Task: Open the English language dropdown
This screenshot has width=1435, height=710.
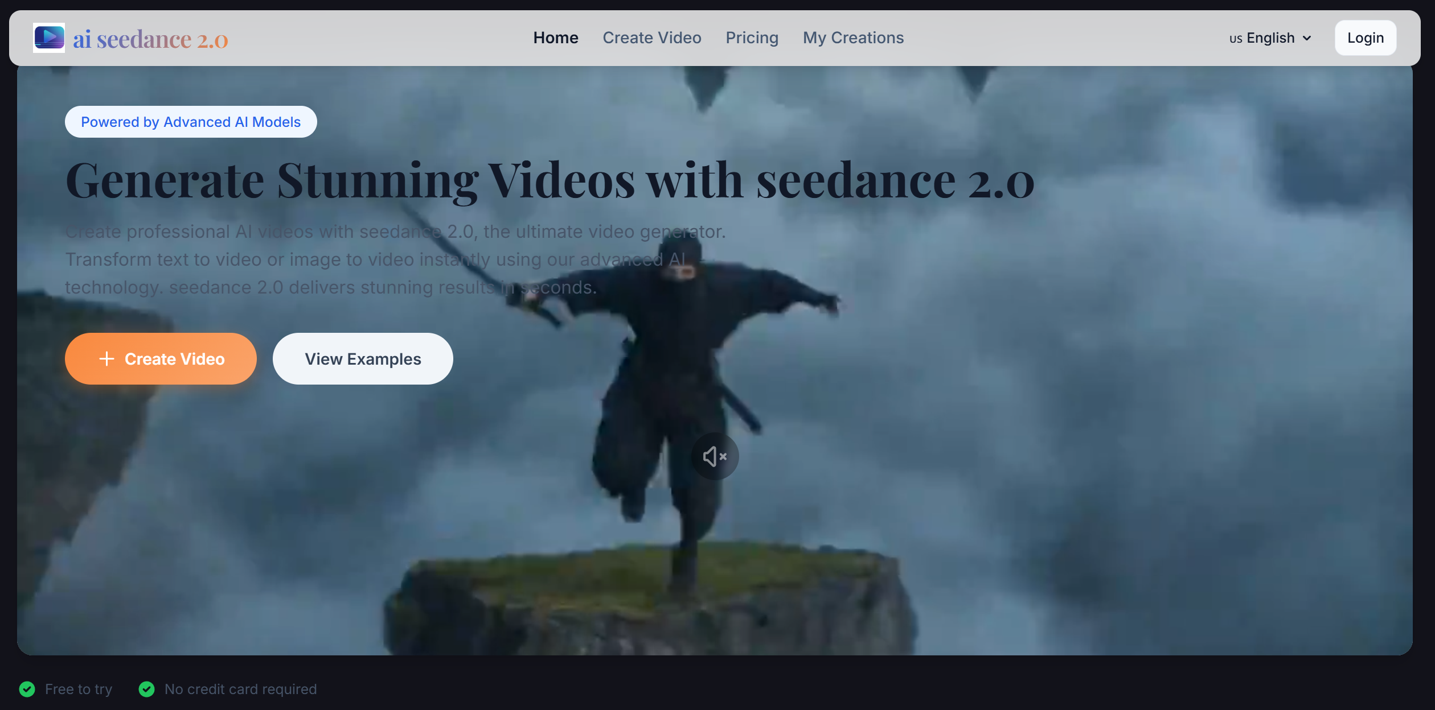Action: 1271,38
